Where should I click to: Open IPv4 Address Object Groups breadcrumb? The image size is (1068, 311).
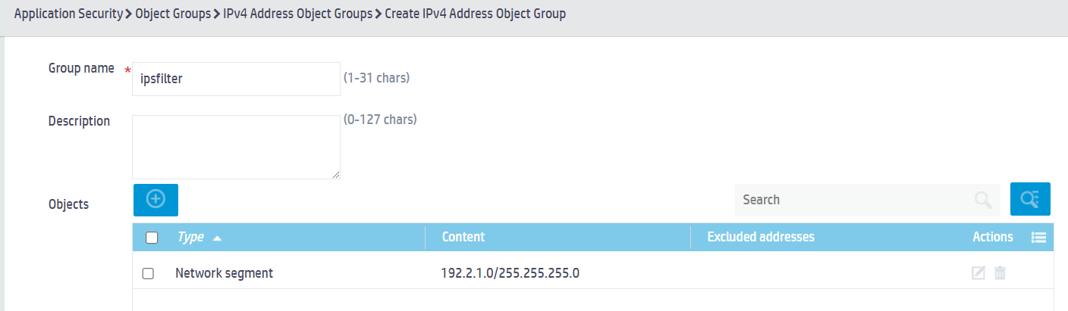click(298, 14)
